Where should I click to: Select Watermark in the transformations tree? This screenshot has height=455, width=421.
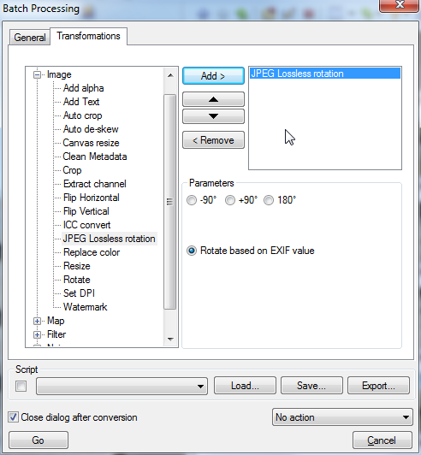85,307
